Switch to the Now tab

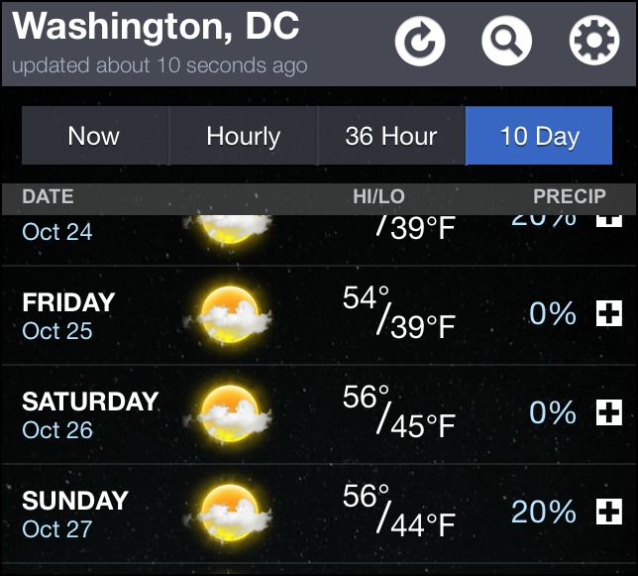[94, 136]
